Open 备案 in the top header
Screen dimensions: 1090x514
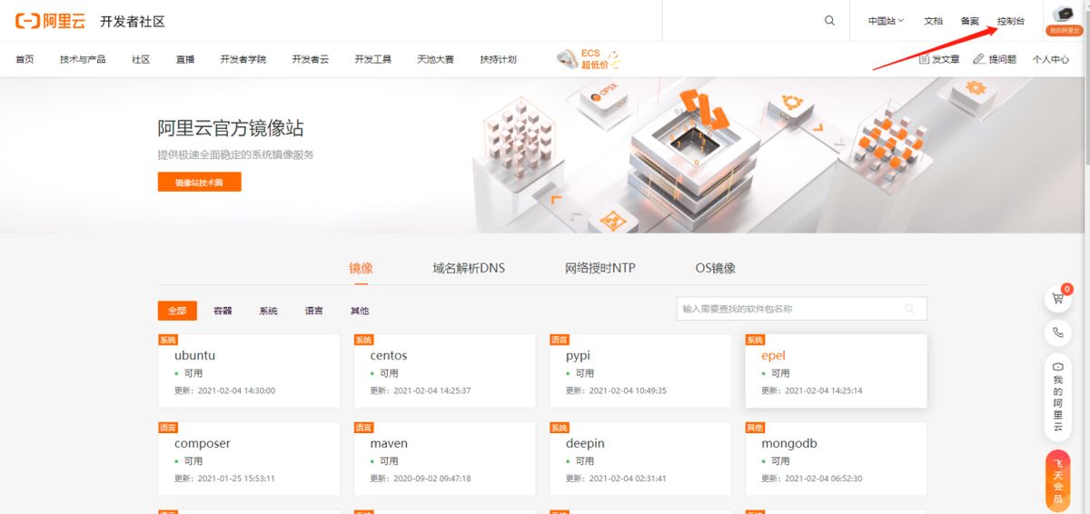click(x=969, y=21)
